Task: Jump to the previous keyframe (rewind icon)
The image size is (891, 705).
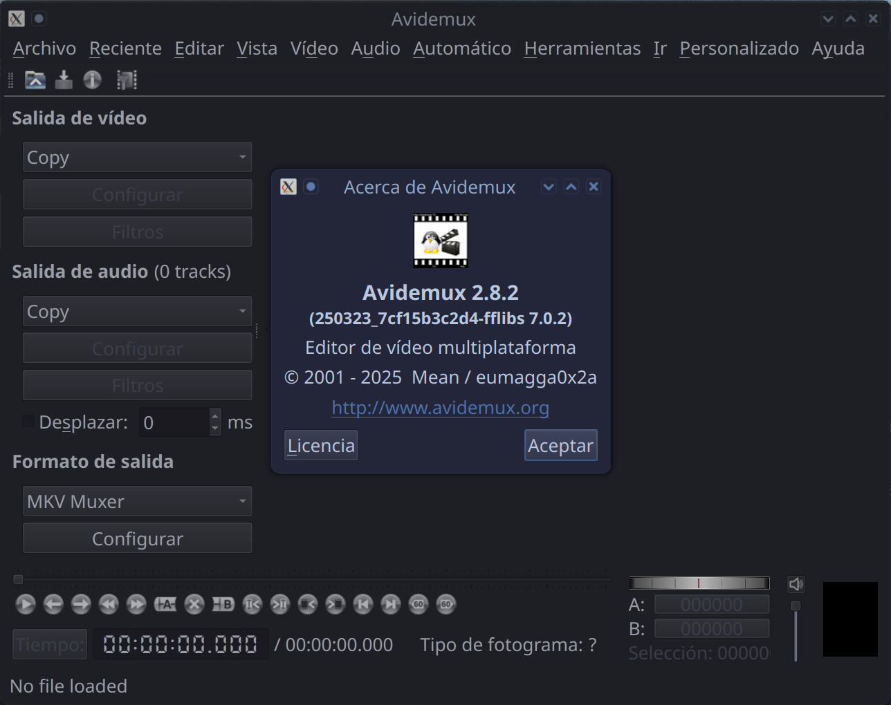Action: 109,604
